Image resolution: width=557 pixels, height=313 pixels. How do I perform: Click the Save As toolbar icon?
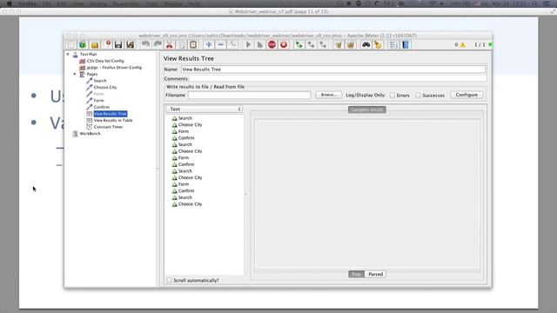tap(130, 44)
